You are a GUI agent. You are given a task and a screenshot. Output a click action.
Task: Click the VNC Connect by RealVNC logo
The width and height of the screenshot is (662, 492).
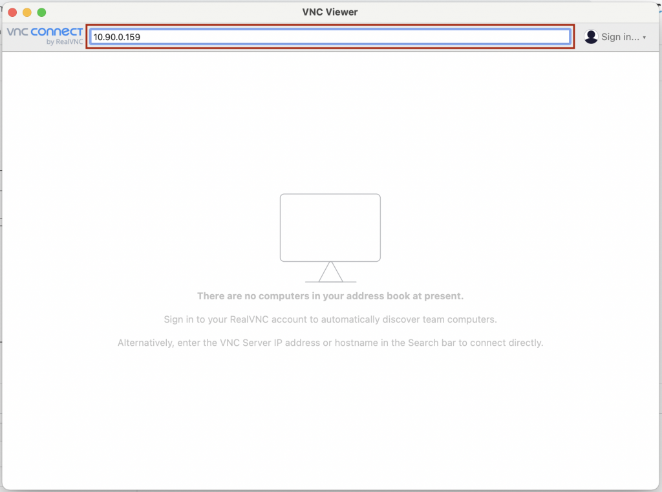click(45, 36)
